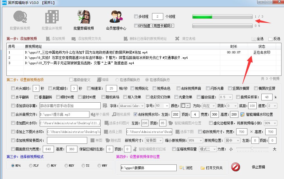284x179 pixels.
Task: Click the 选择水印图片 icon
Action: [x=106, y=123]
